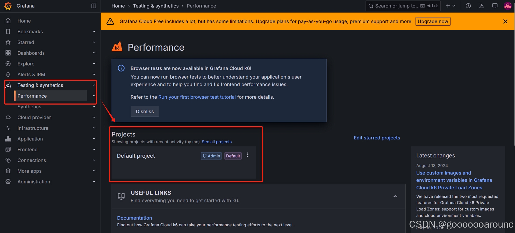Expand the Starred section chevron
This screenshot has height=233, width=515.
[x=94, y=42]
